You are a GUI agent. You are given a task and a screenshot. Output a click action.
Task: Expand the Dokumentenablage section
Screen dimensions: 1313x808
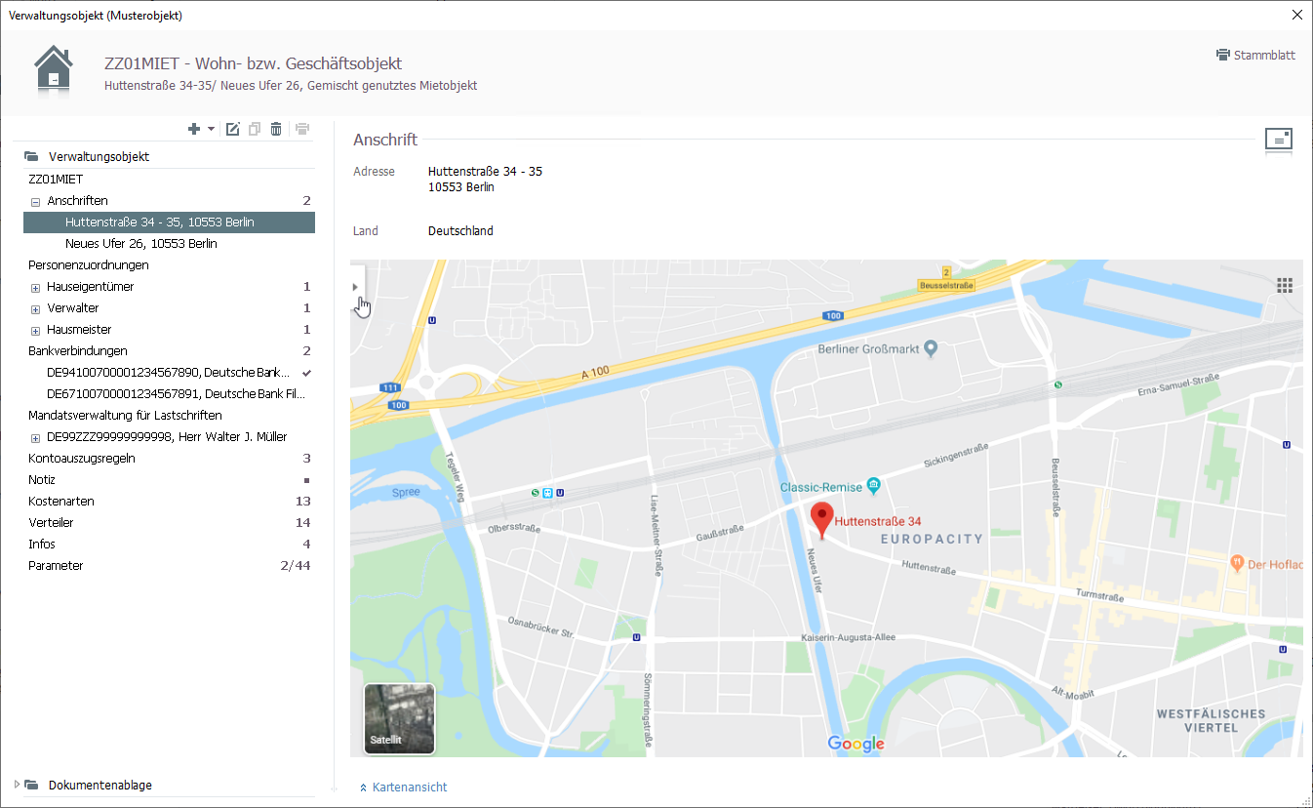tap(17, 785)
